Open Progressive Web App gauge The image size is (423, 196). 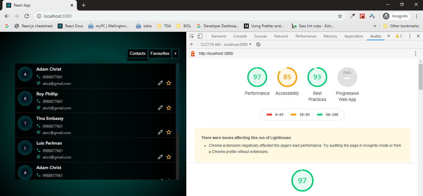(x=347, y=77)
